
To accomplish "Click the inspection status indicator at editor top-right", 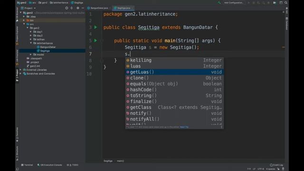I will point(283,12).
